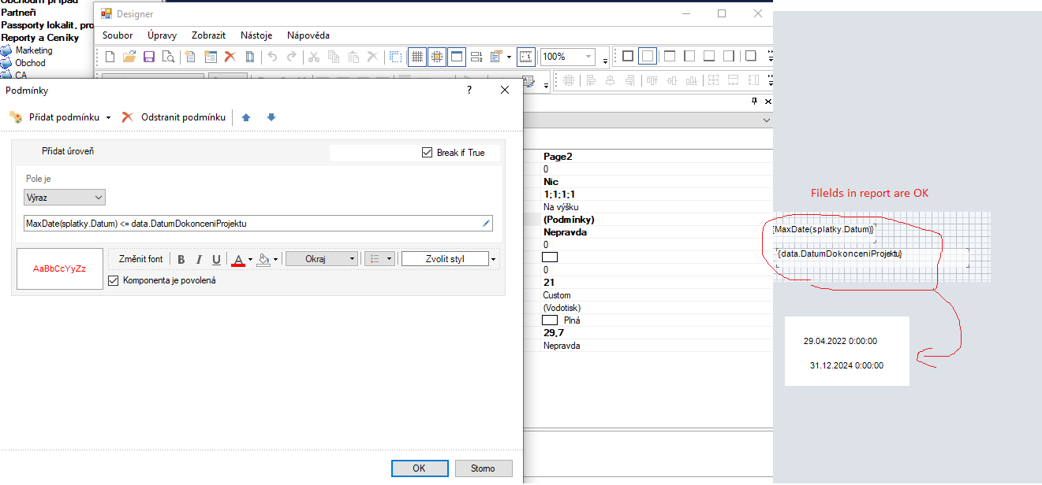Click the Cut scissors icon
Viewport: 1042px width, 485px height.
coord(314,57)
